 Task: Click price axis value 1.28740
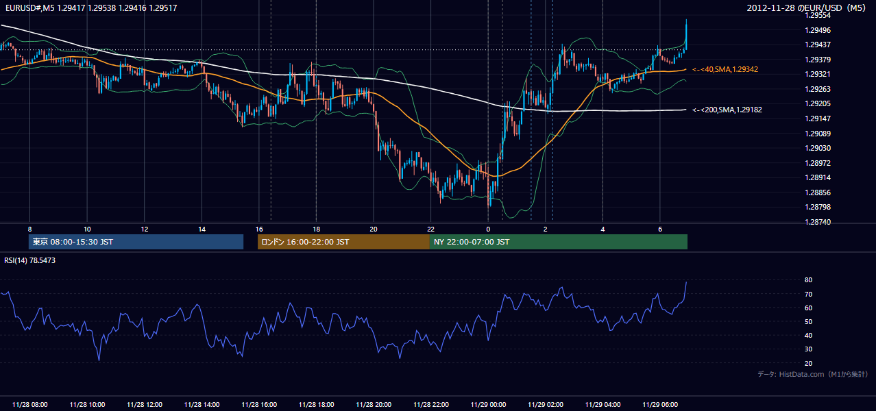tap(818, 222)
